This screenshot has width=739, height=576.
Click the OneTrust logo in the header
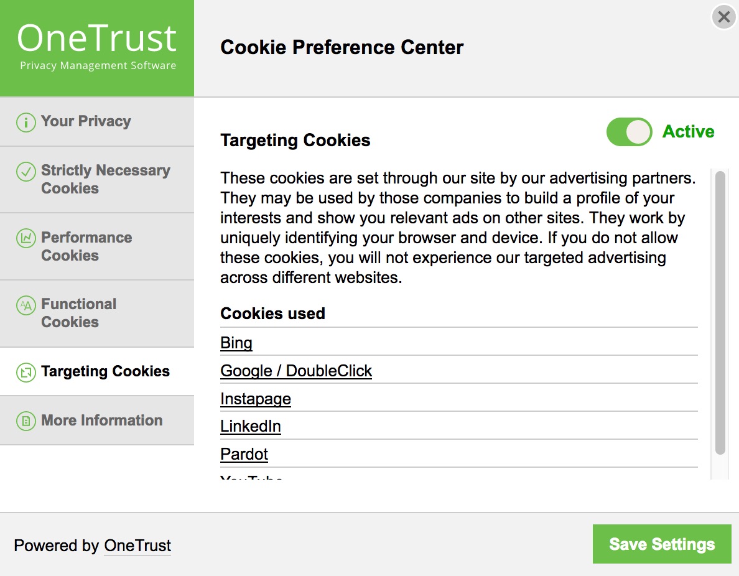[97, 39]
